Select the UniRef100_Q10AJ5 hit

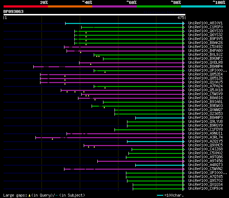[205, 82]
